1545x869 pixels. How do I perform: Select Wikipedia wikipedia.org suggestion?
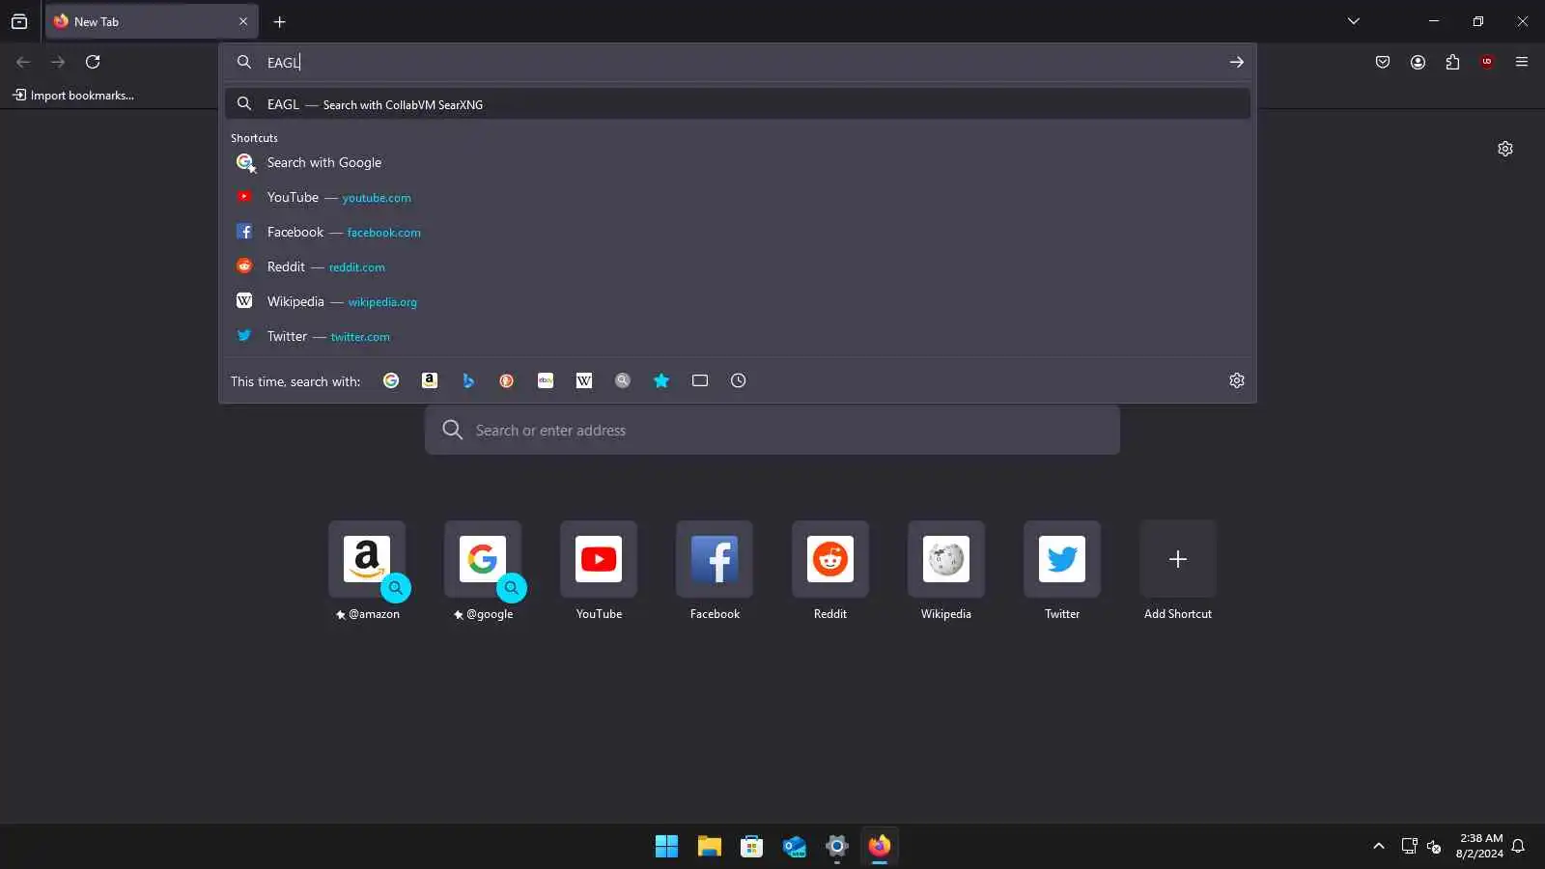pos(738,301)
